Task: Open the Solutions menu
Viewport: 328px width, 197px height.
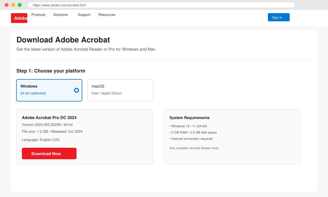Action: pyautogui.click(x=61, y=15)
